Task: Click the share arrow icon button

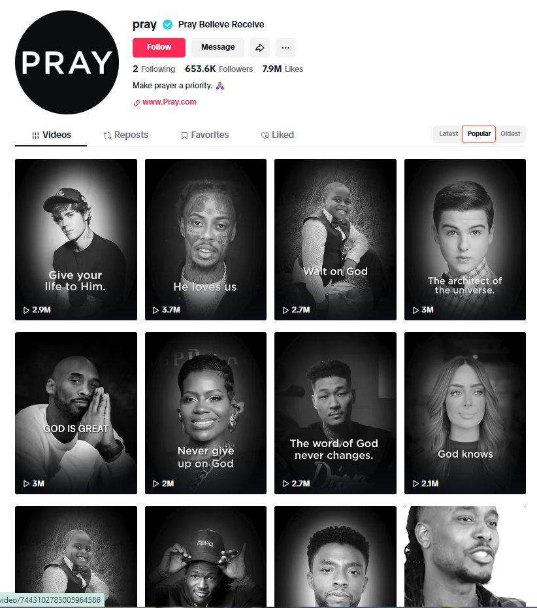Action: (x=259, y=48)
